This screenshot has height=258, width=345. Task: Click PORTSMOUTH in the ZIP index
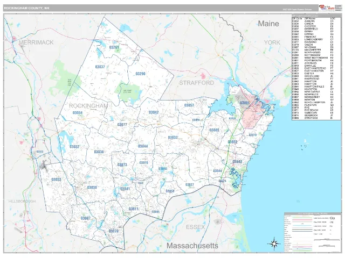pos(312,61)
